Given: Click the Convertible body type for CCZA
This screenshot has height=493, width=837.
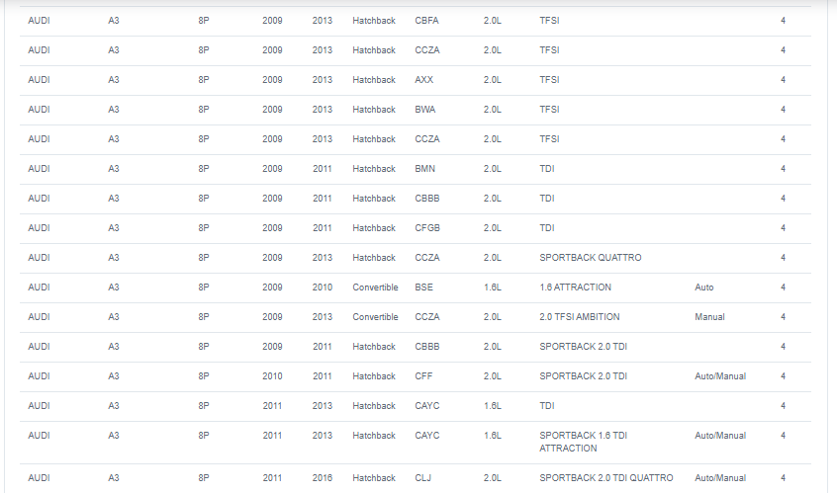Looking at the screenshot, I should (x=375, y=316).
